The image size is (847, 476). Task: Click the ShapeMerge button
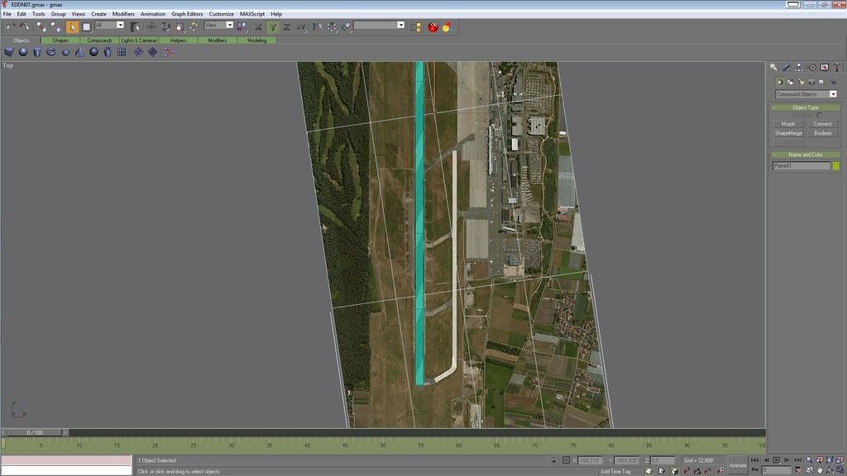(x=788, y=133)
